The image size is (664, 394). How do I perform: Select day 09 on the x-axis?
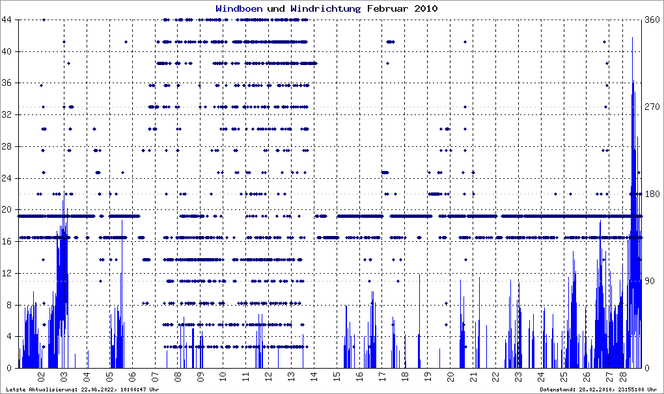tap(201, 376)
